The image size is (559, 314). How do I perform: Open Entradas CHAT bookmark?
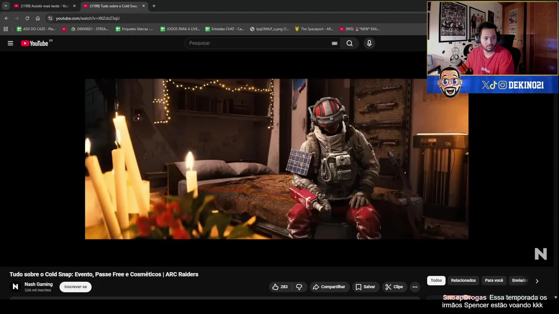[x=224, y=29]
